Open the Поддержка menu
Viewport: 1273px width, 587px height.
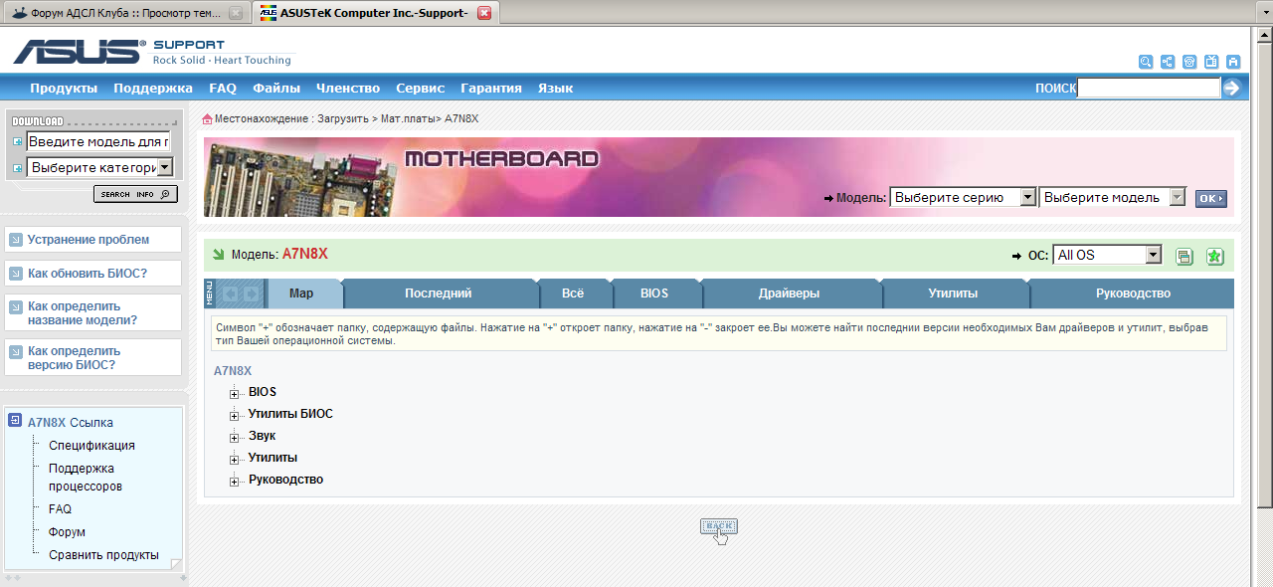[153, 88]
